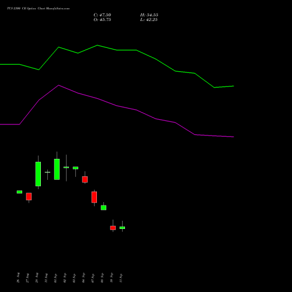292x292 pixels.
Task: Click the '26 Aug' date axis label
Action: (x=18, y=277)
